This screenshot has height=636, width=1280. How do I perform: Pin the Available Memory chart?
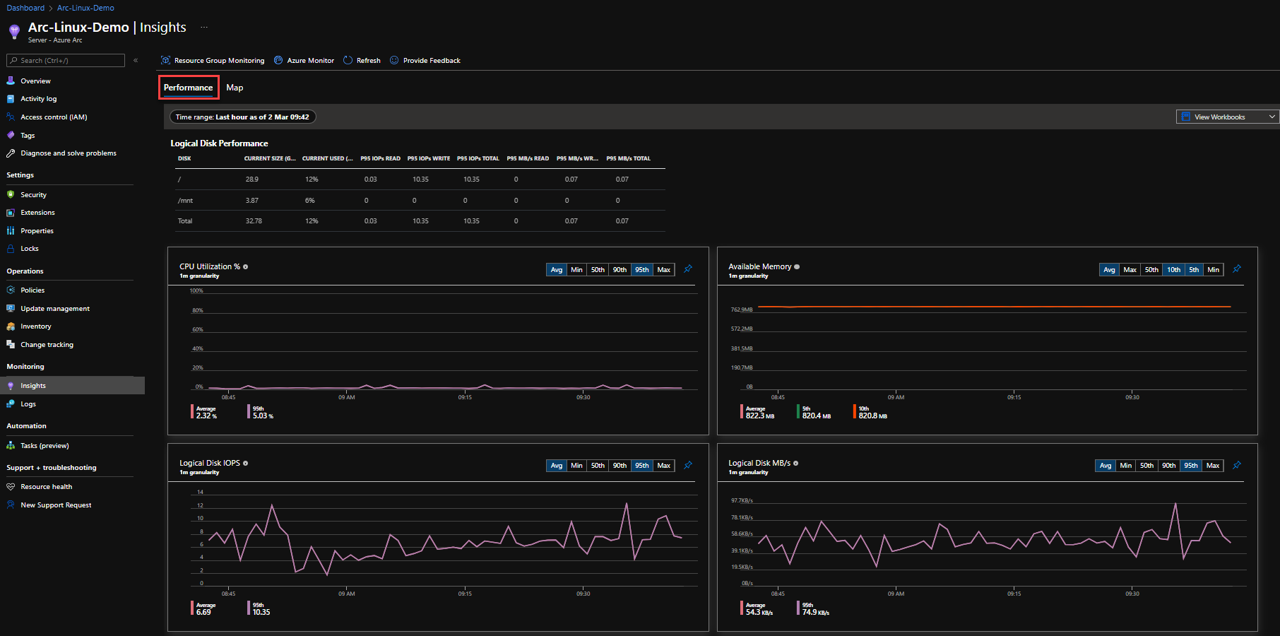point(1237,269)
